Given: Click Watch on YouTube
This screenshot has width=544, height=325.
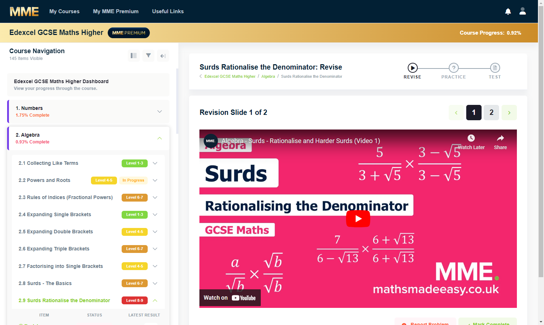Looking at the screenshot, I should point(230,298).
